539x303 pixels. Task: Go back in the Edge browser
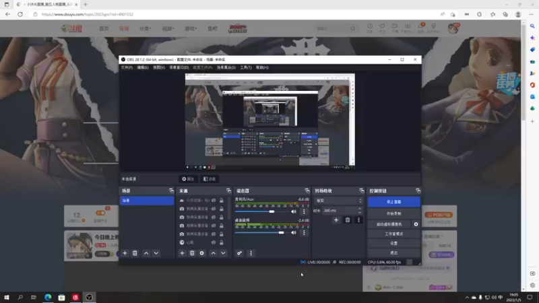click(x=7, y=14)
